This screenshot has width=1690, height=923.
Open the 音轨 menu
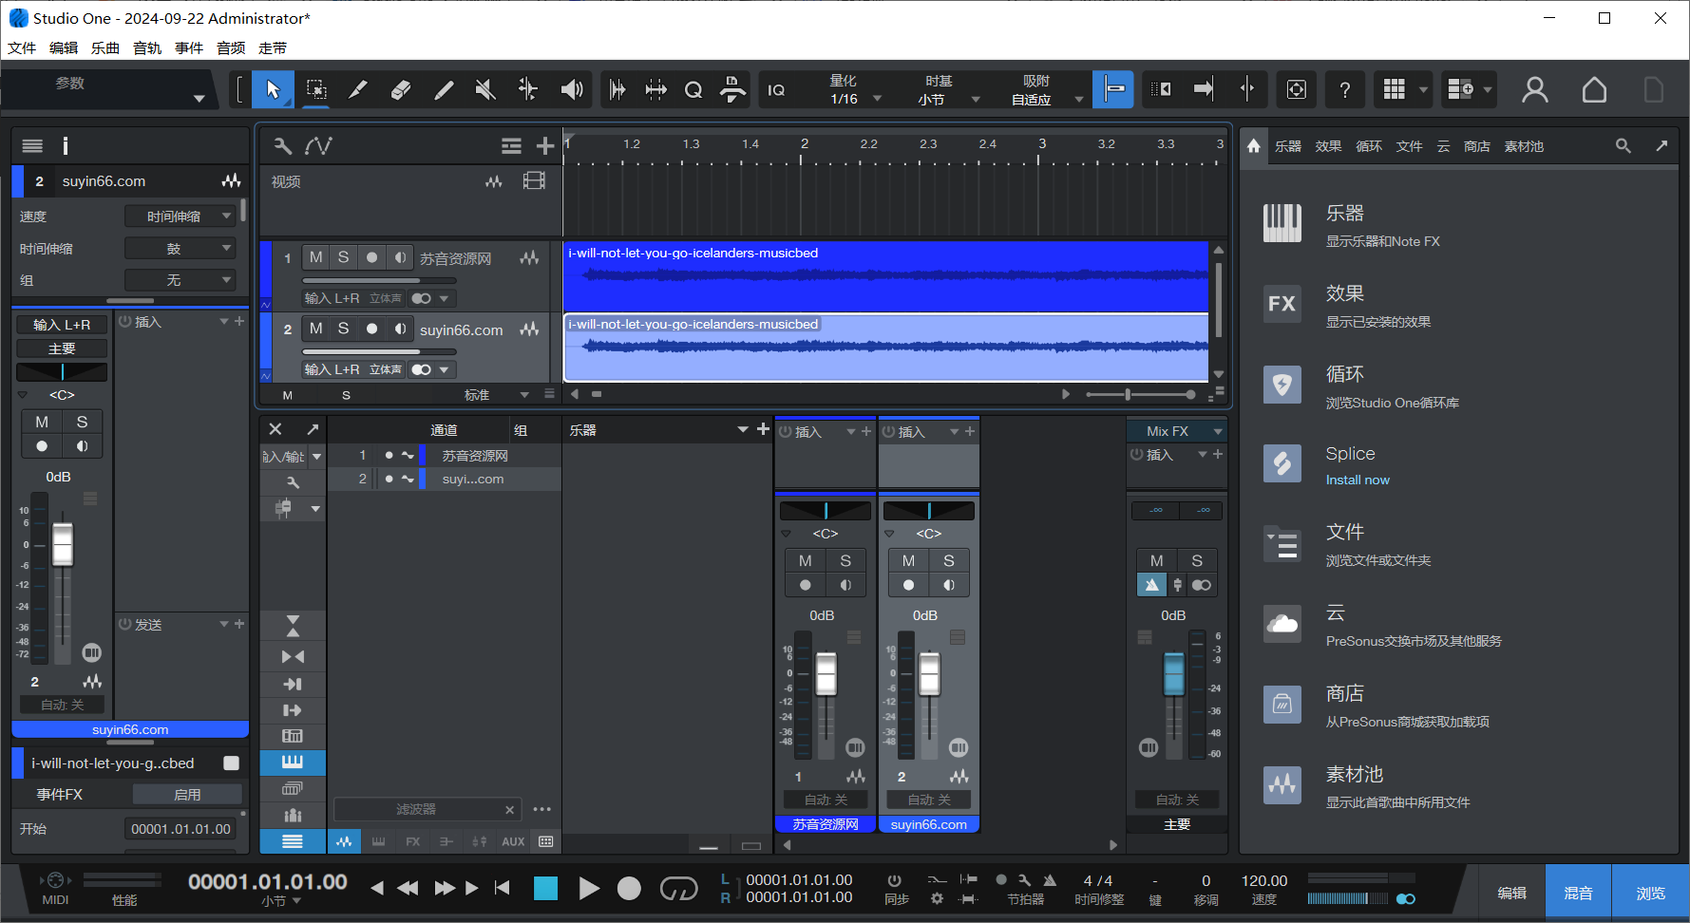(x=147, y=47)
